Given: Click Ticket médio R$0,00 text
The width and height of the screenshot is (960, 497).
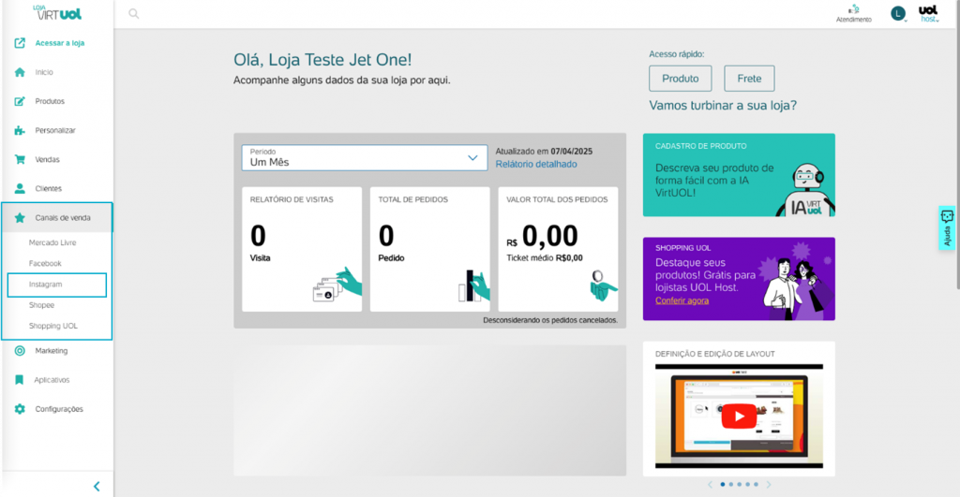Looking at the screenshot, I should 545,258.
